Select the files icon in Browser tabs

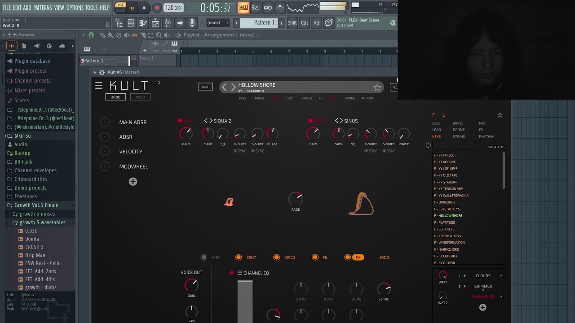[x=24, y=46]
